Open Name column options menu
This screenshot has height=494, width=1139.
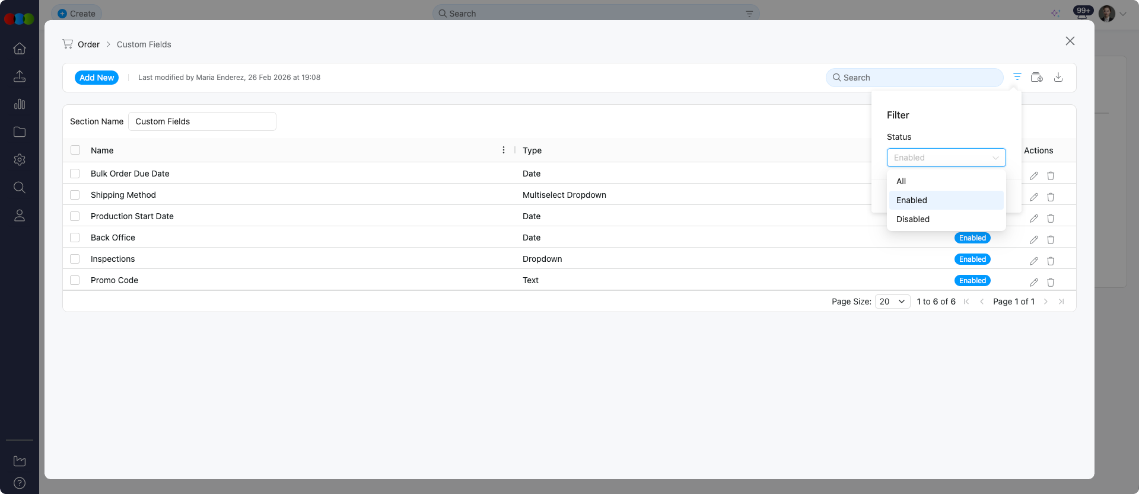[x=503, y=150]
